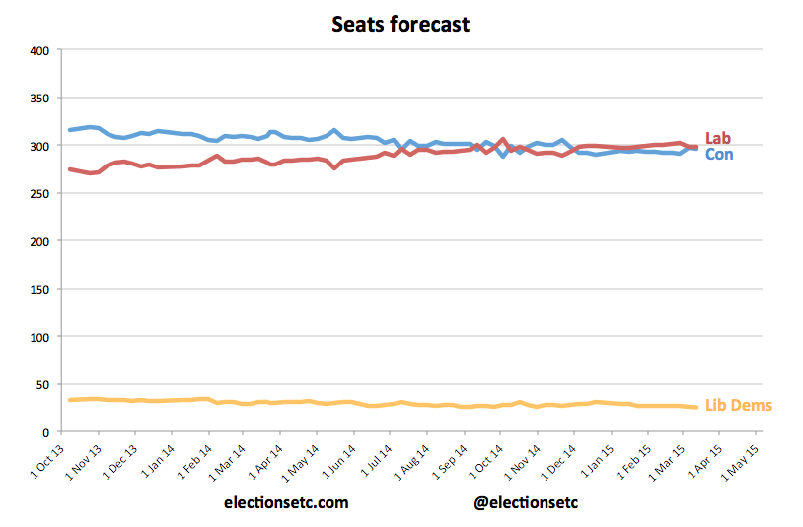Open the electionsetc.com link
Image resolution: width=803 pixels, height=527 pixels.
coord(286,503)
